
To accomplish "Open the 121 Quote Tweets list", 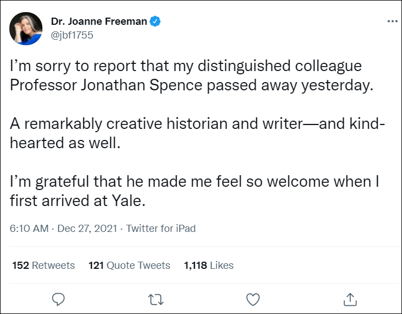I will coord(129,266).
